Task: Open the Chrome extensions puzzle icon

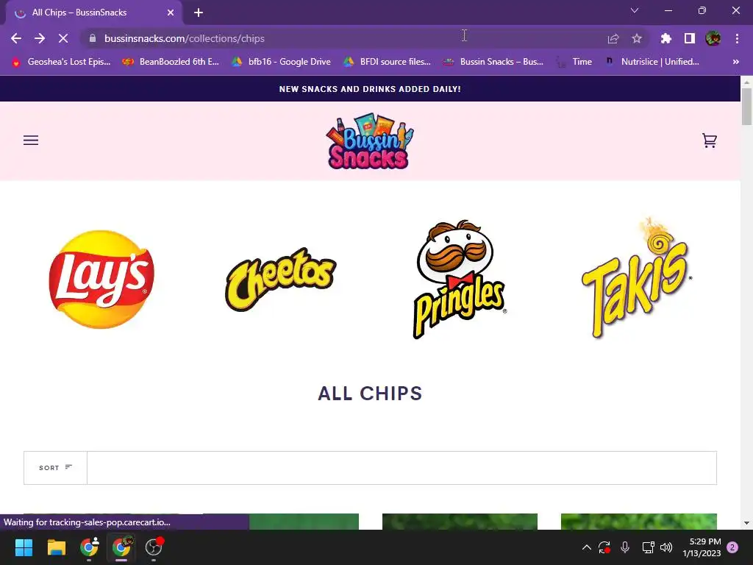Action: click(x=665, y=38)
